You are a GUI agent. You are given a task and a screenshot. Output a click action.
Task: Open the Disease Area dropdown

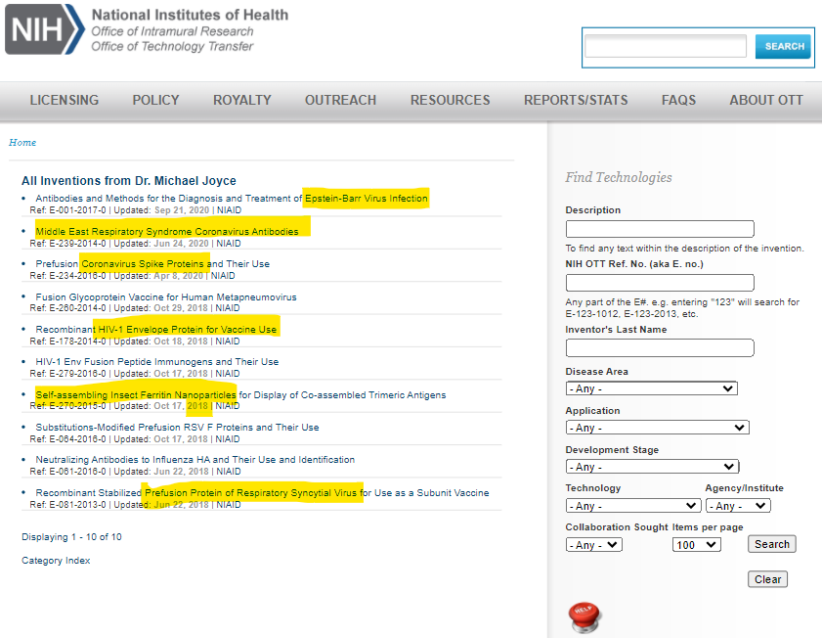651,388
